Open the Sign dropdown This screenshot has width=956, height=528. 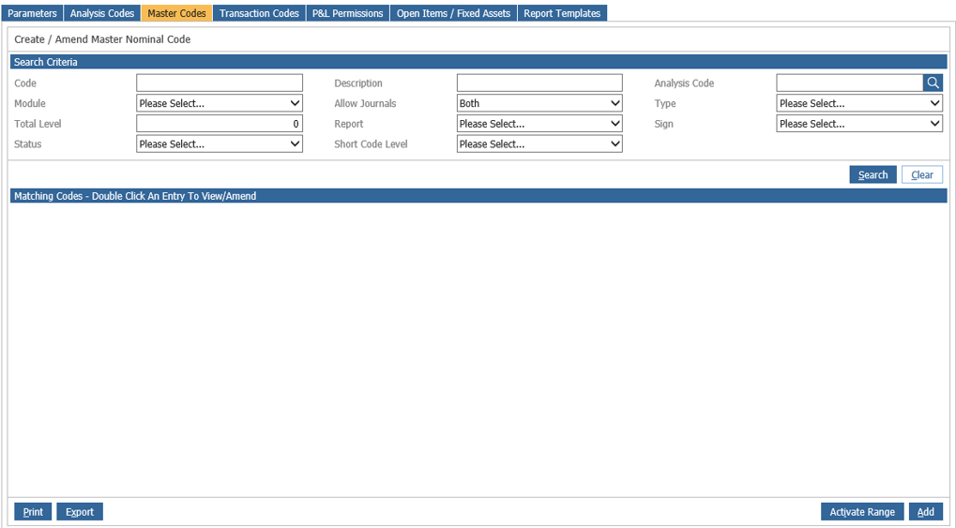859,124
